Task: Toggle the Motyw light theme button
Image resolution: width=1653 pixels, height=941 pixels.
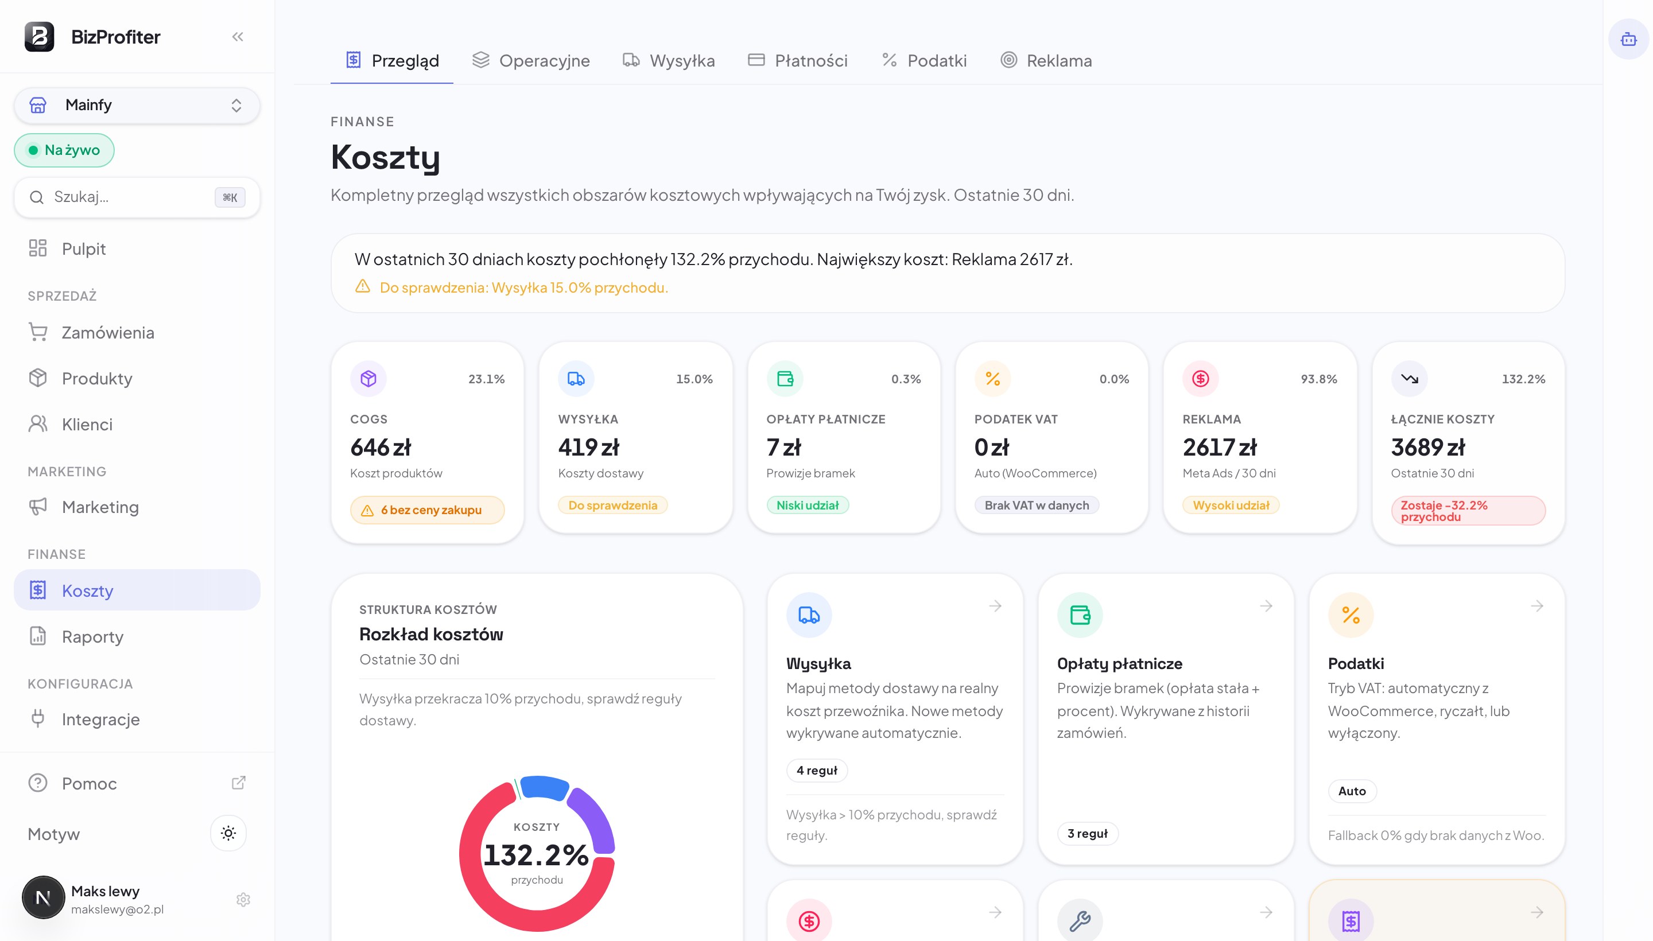Action: [228, 833]
